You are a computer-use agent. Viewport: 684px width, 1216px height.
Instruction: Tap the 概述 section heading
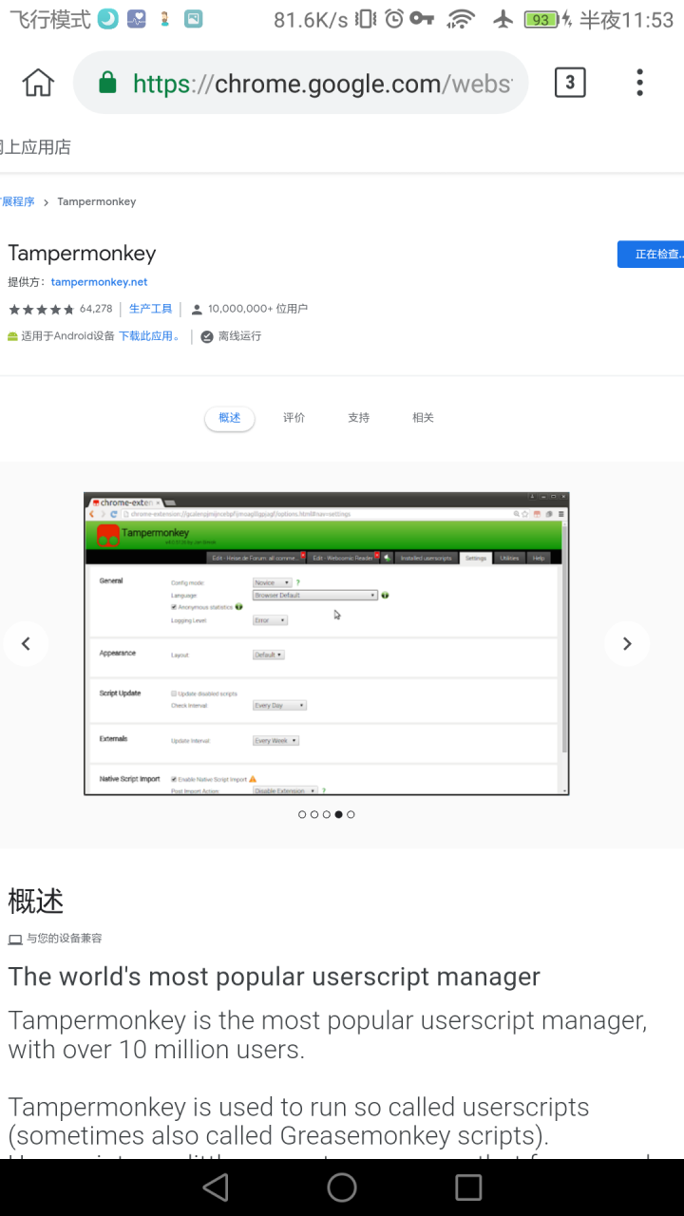36,901
